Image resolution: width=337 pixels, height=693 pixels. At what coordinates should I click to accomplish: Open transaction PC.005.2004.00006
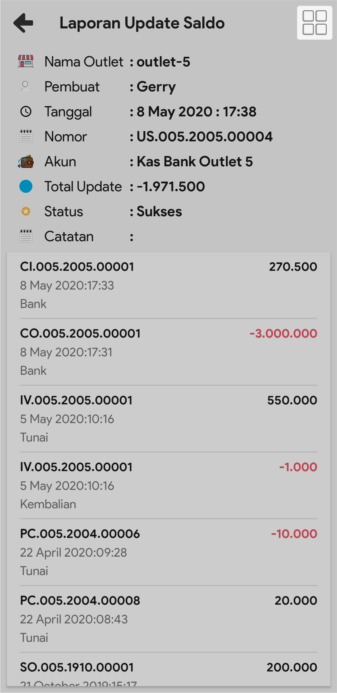pyautogui.click(x=168, y=552)
